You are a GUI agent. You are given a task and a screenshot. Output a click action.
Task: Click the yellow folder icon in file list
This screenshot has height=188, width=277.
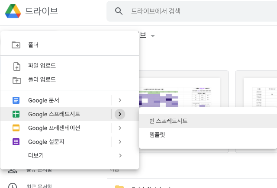pyautogui.click(x=119, y=187)
